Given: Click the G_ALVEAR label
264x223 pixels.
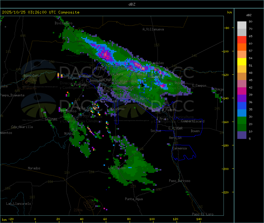Looking at the screenshot, I should point(175,128).
